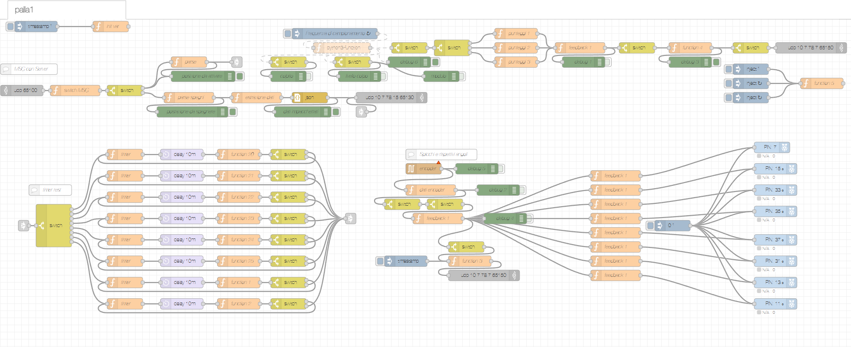This screenshot has width=851, height=347.
Task: Click the Raspberry Pi icon on PIN 7 node
Action: [784, 147]
